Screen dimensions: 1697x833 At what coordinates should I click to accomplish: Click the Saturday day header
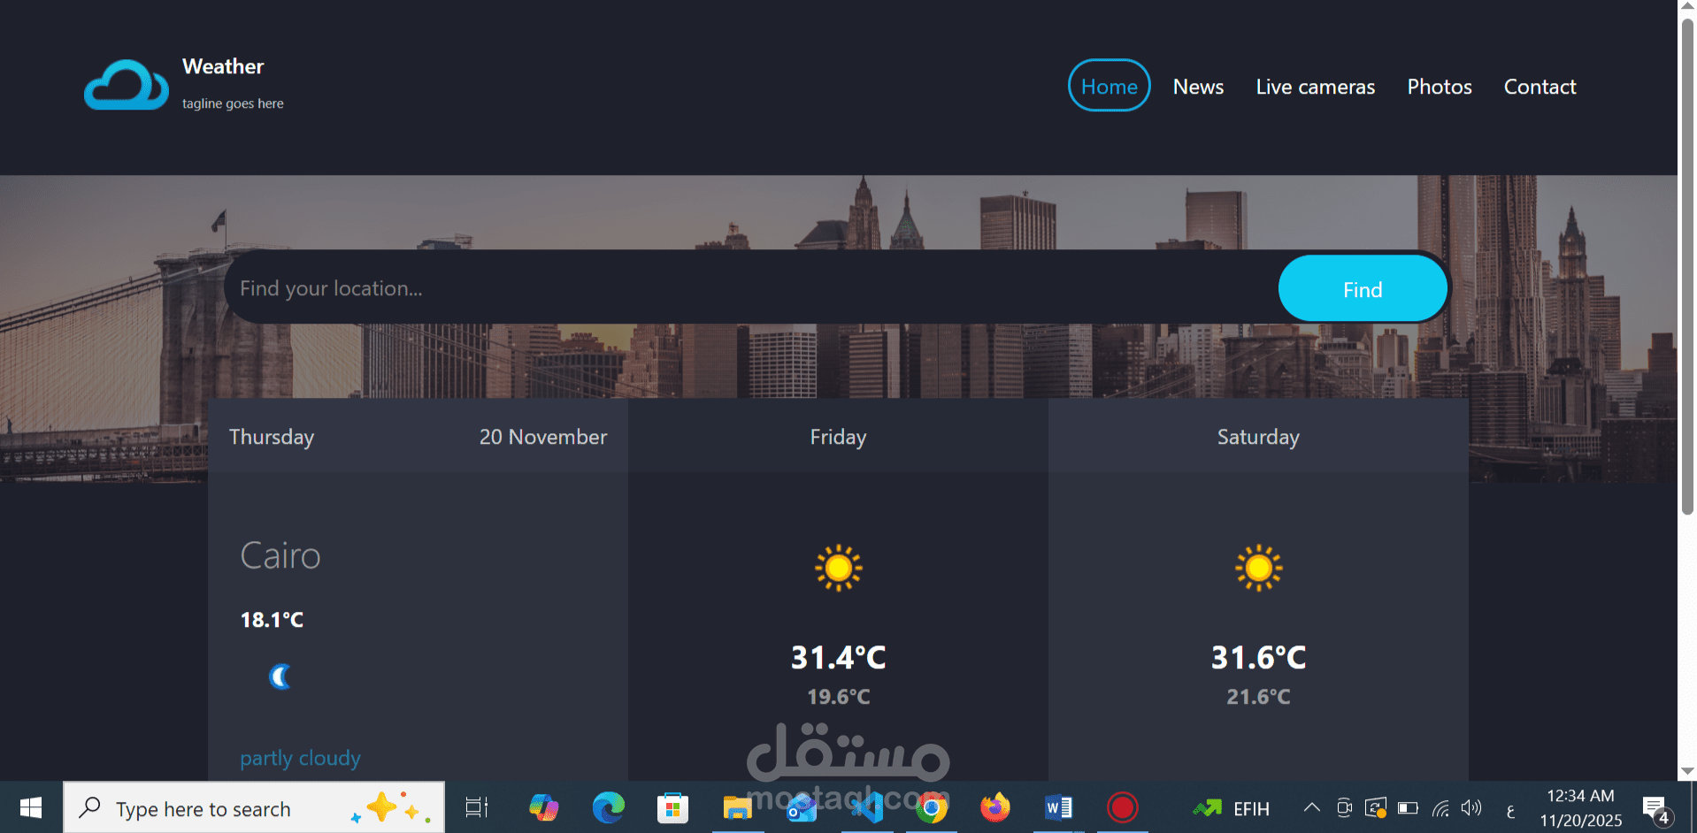point(1258,437)
